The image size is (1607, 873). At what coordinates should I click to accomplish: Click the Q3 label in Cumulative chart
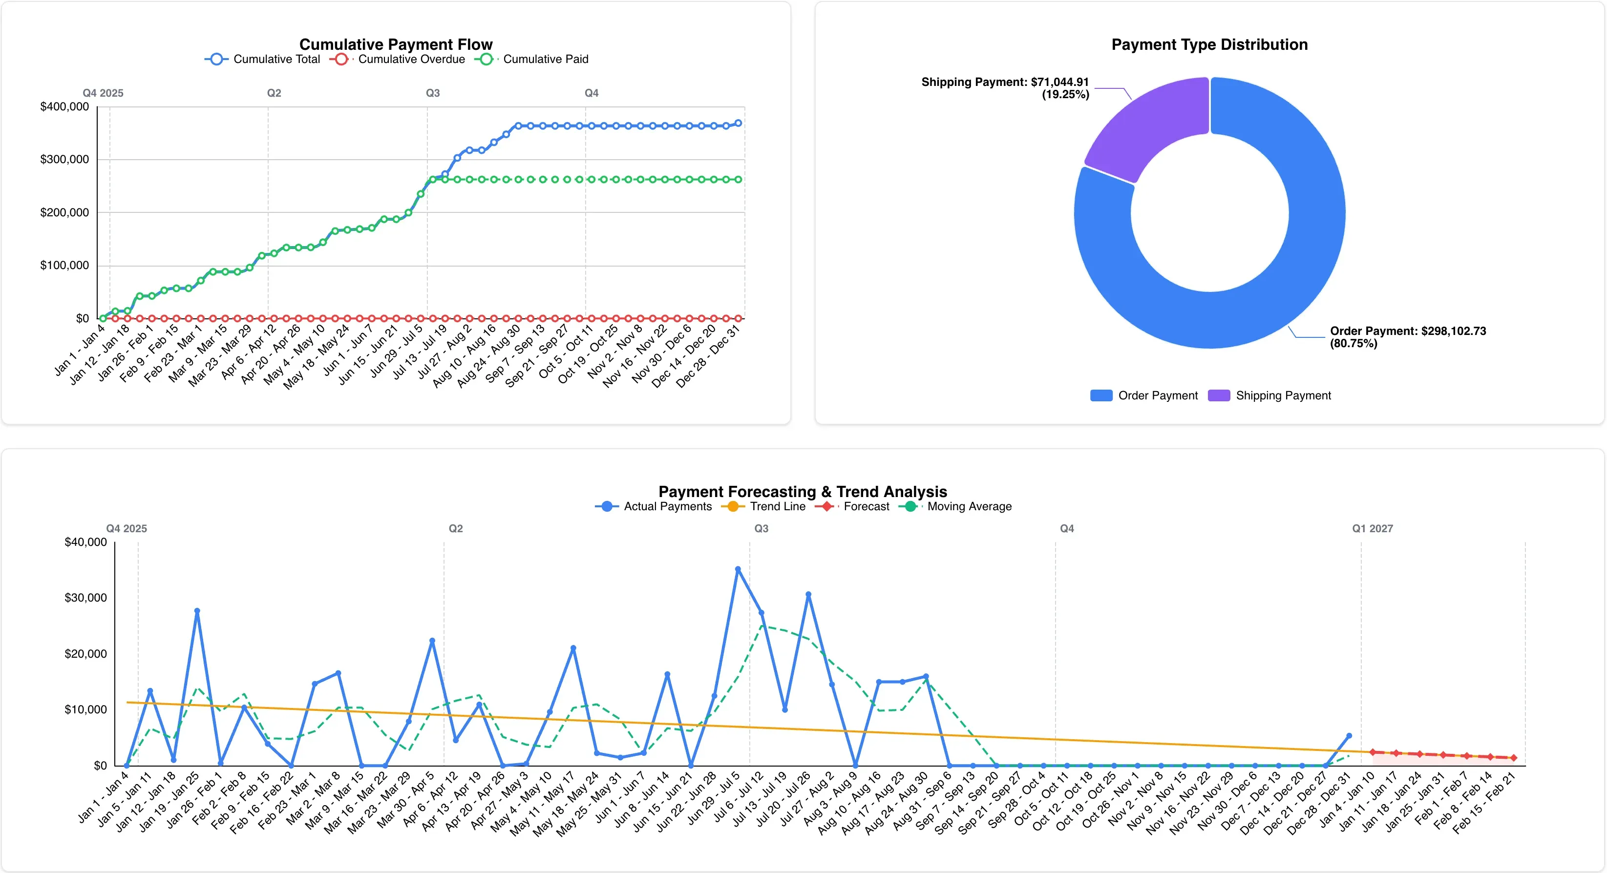(433, 93)
